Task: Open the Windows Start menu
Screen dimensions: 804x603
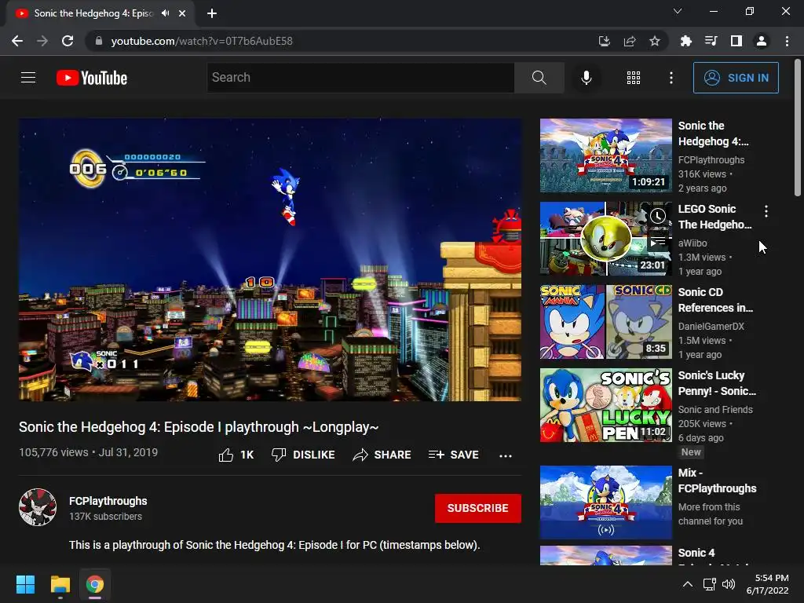Action: click(x=25, y=584)
